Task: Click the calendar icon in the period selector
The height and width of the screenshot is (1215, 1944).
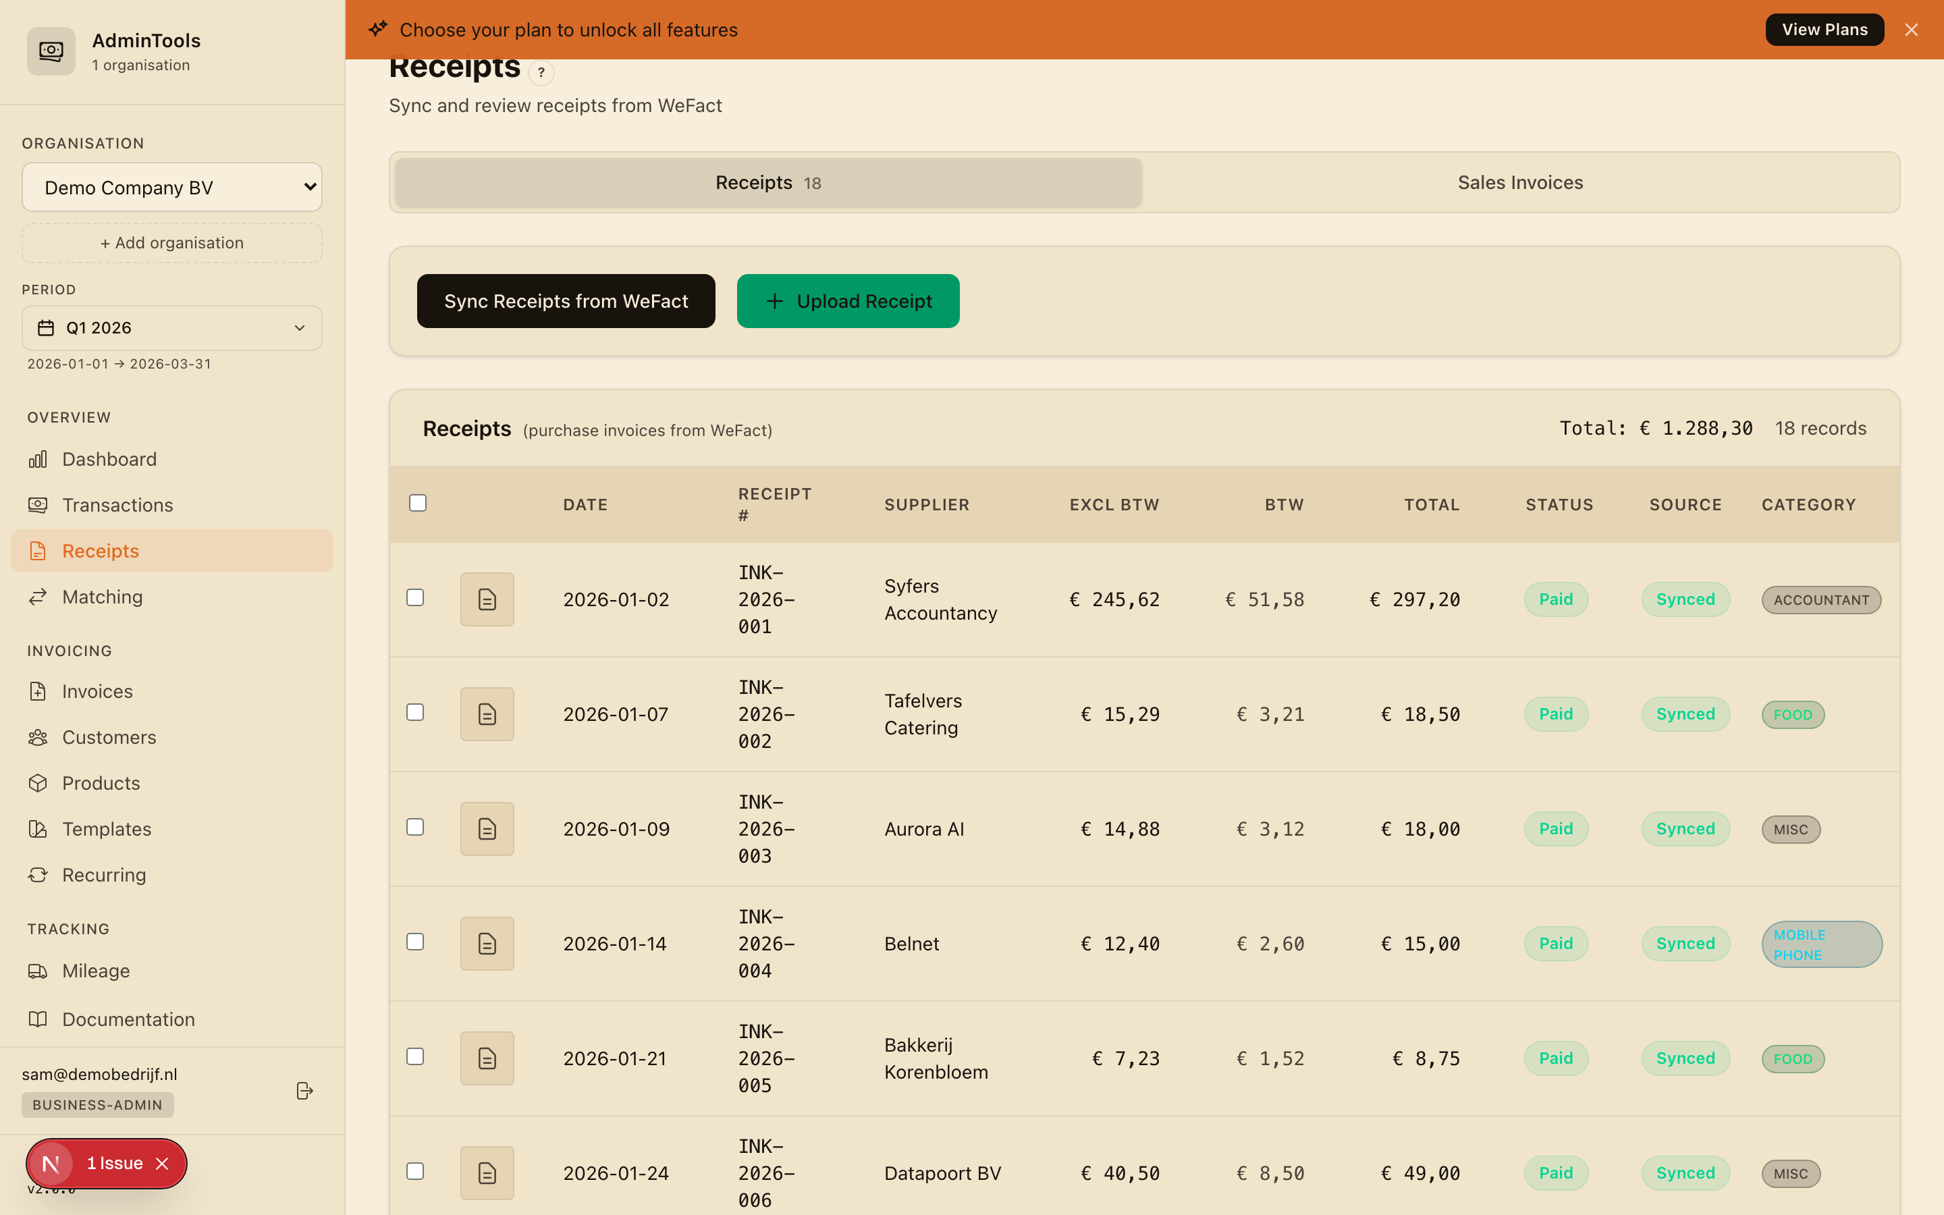Action: [46, 328]
